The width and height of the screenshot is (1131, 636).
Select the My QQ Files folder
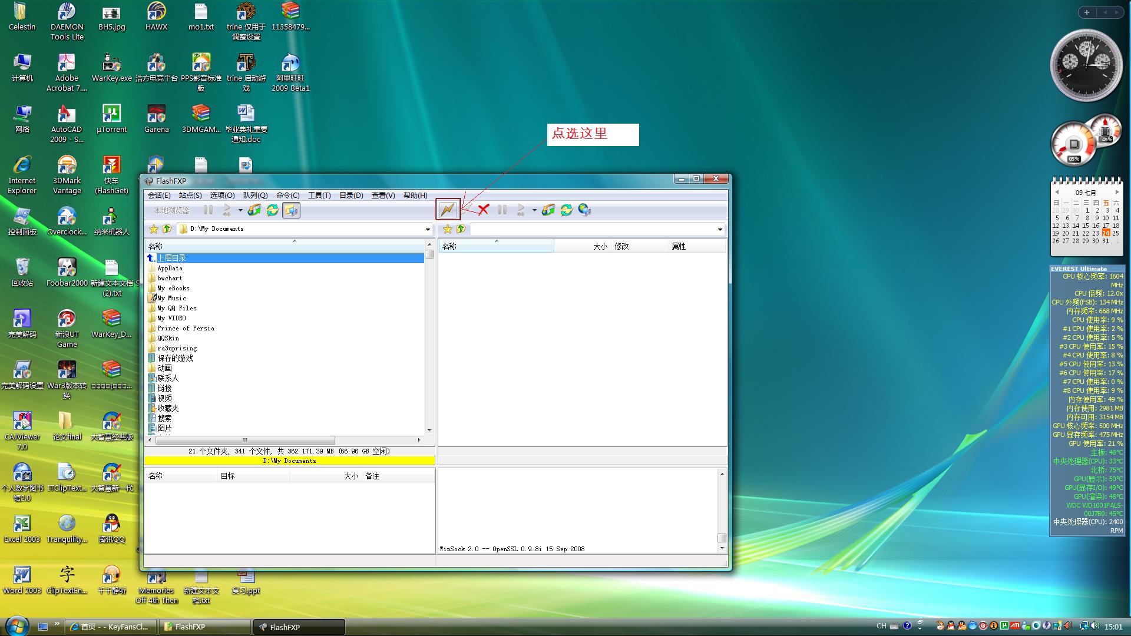[x=177, y=309]
